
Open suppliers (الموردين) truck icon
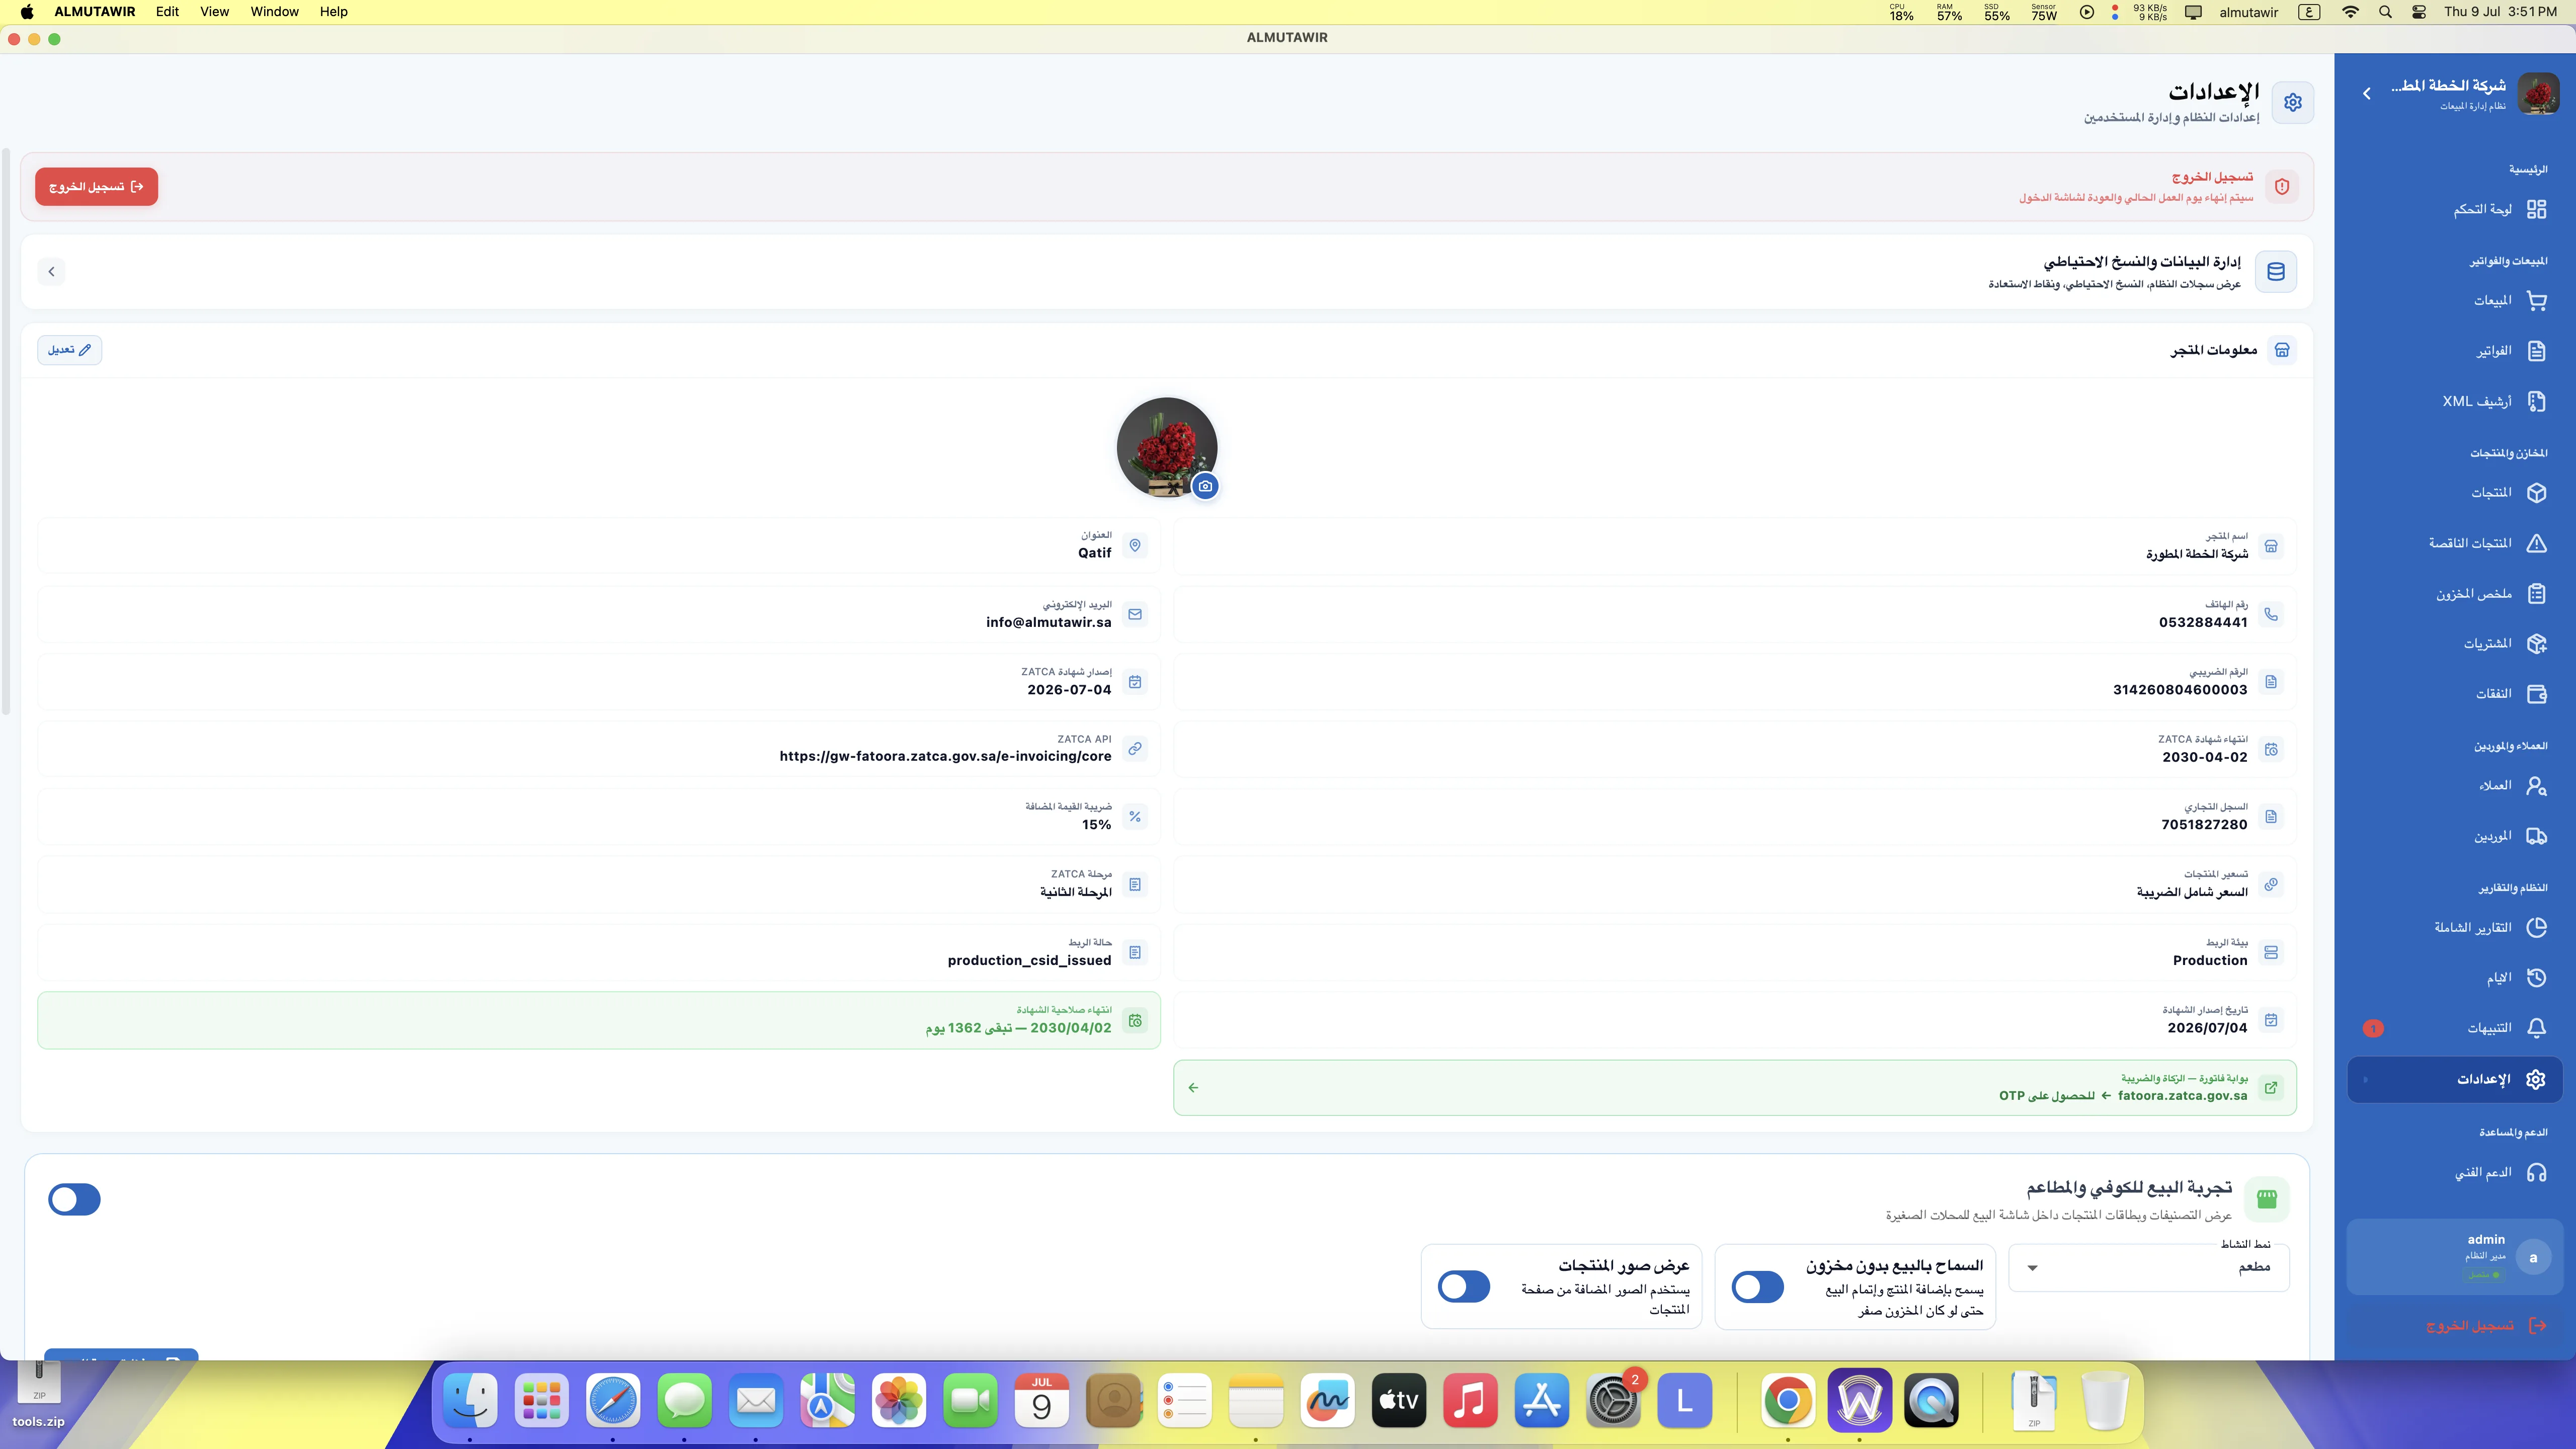(2536, 836)
